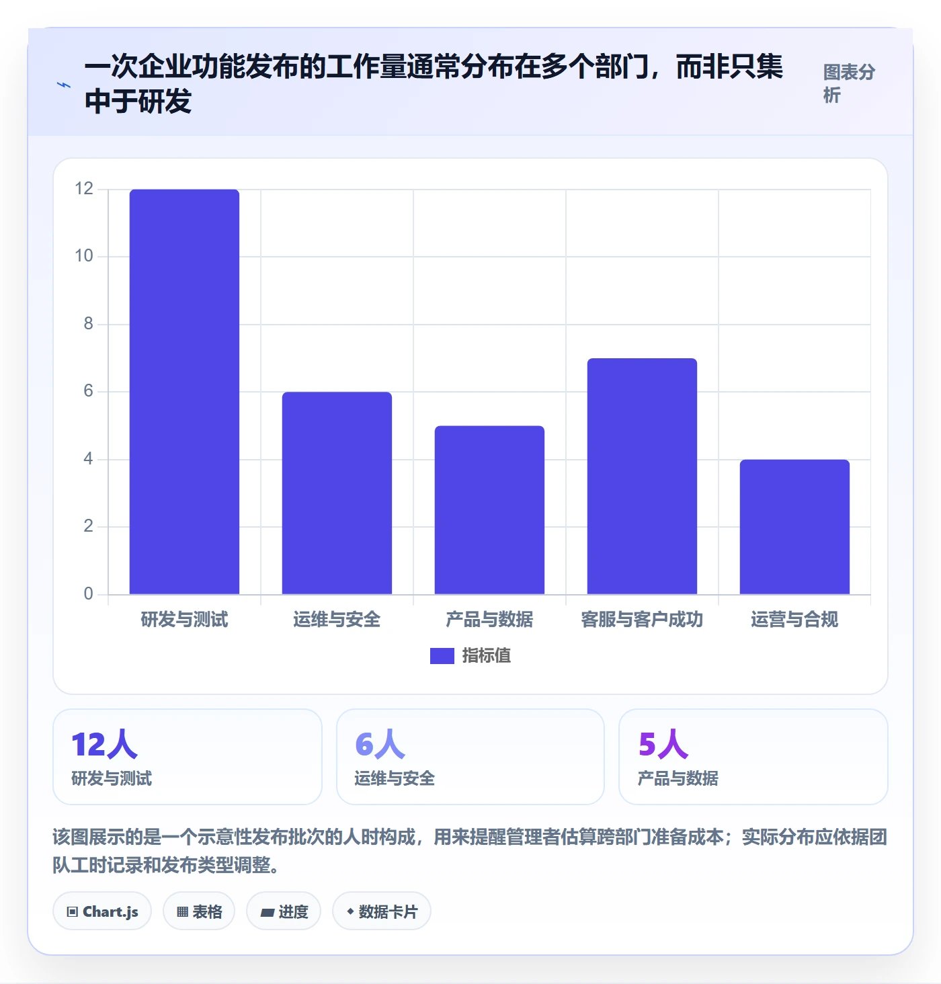Click the y-axis value 4

click(x=88, y=459)
